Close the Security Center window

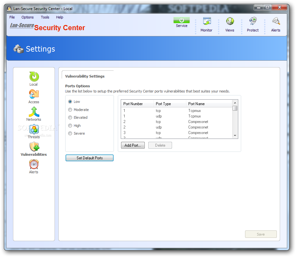279,7
